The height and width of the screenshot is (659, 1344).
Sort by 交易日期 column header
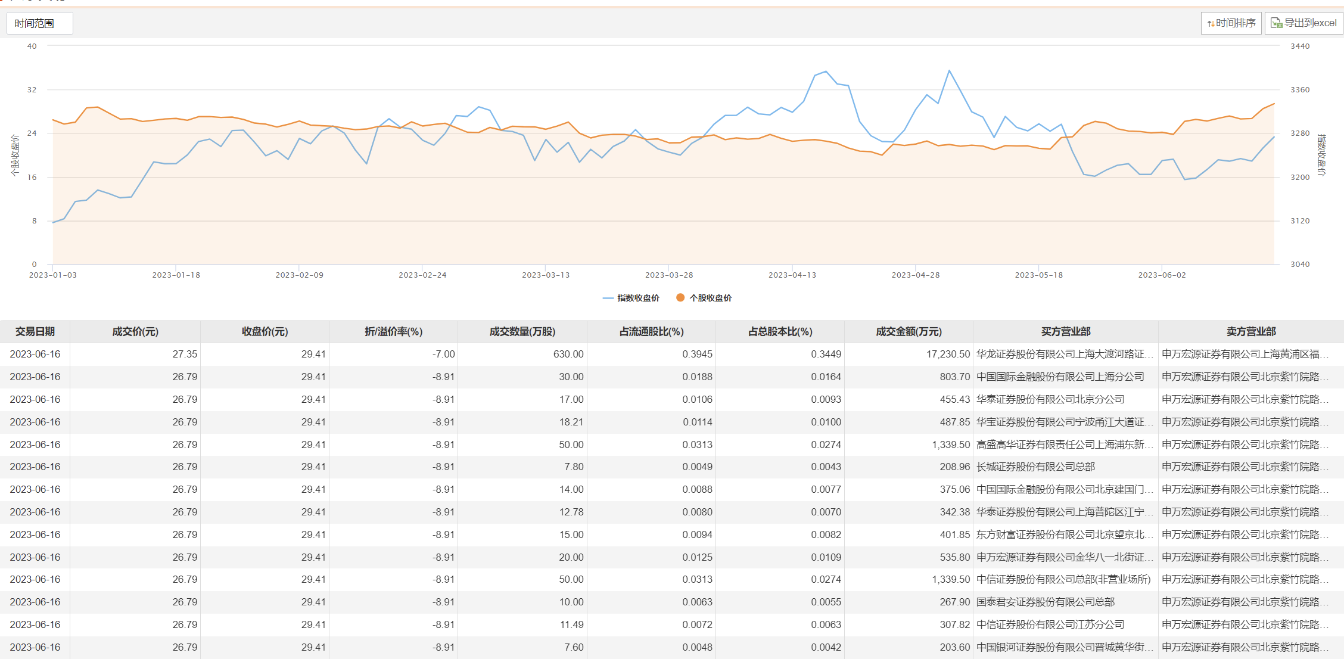35,331
